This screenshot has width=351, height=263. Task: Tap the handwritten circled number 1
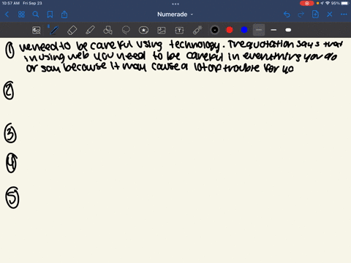pyautogui.click(x=10, y=50)
